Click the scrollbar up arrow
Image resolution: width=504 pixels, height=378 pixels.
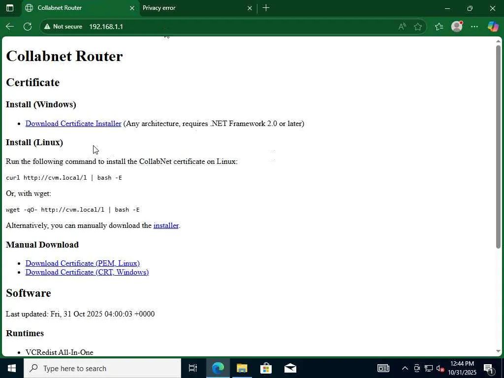[x=498, y=41]
